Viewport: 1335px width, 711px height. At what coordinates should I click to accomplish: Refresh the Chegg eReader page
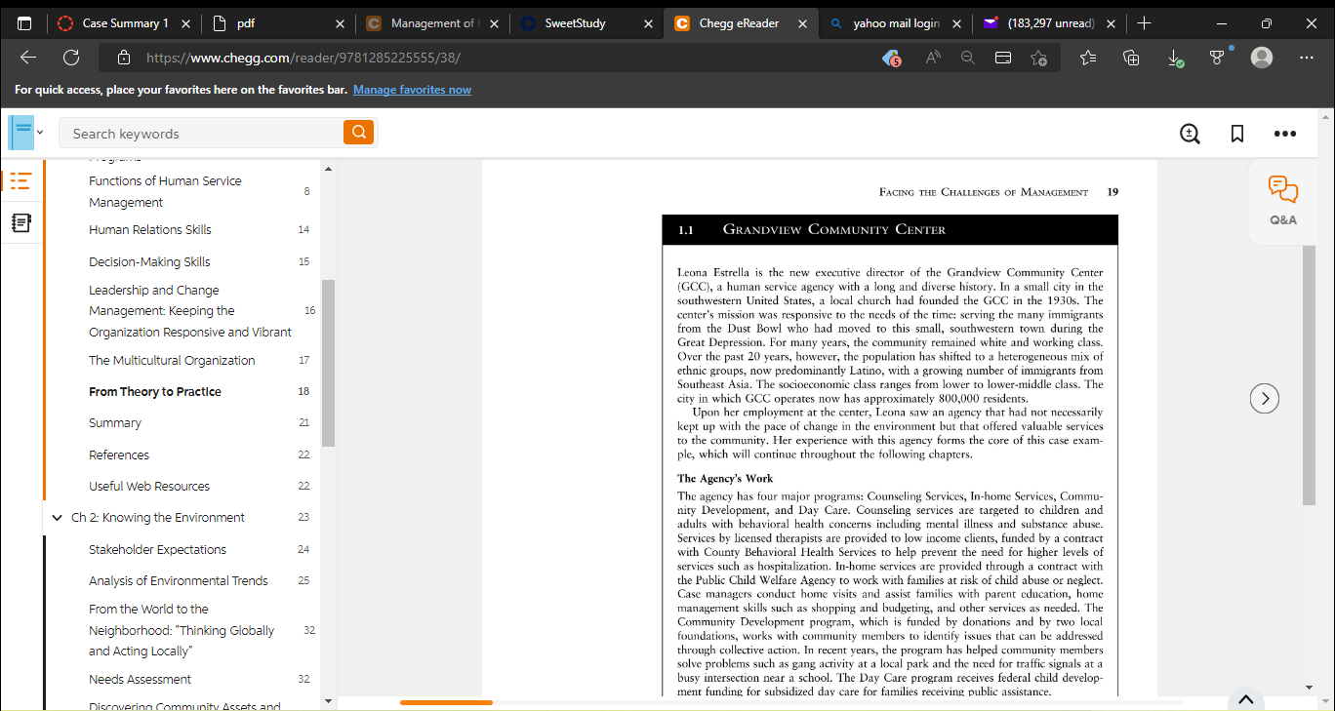(71, 58)
